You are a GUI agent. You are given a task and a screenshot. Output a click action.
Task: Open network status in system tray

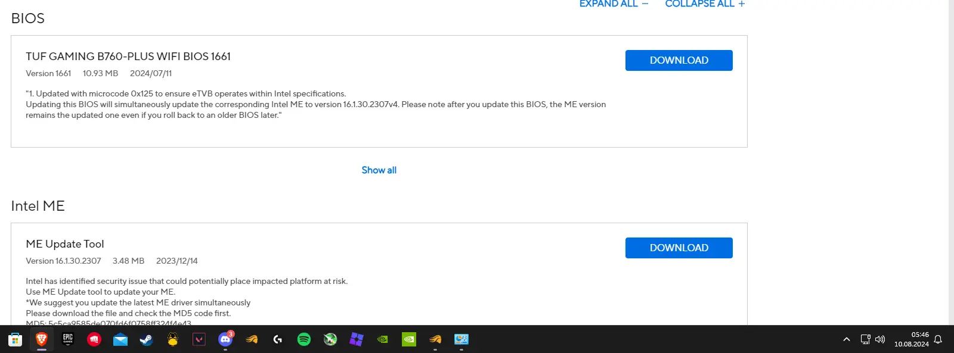[865, 339]
